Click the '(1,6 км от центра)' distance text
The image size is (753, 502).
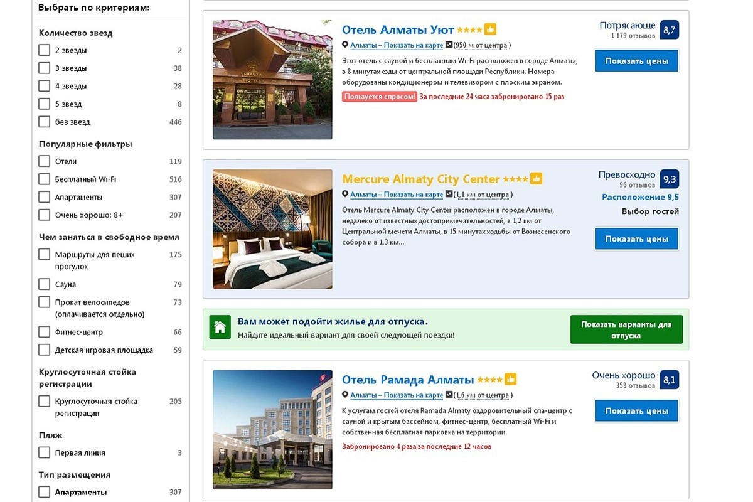pyautogui.click(x=483, y=395)
